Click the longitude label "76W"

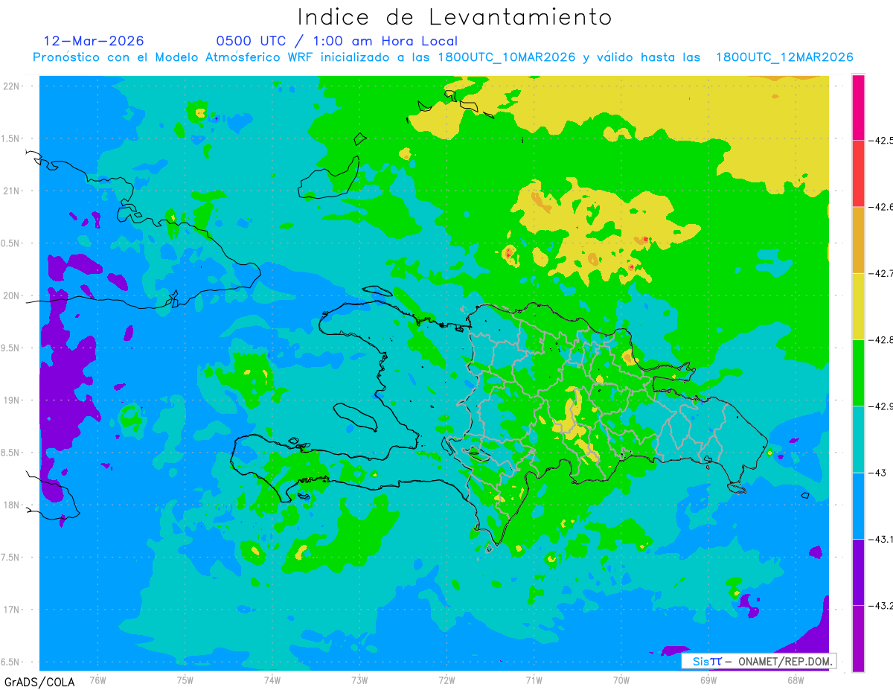pos(97,680)
